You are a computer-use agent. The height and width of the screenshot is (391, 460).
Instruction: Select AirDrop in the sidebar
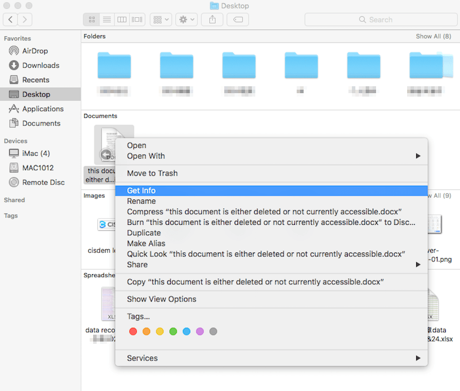(34, 51)
